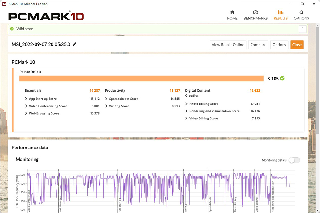This screenshot has width=320, height=213.
Task: Go to the OPTIONS tab
Action: click(x=301, y=15)
